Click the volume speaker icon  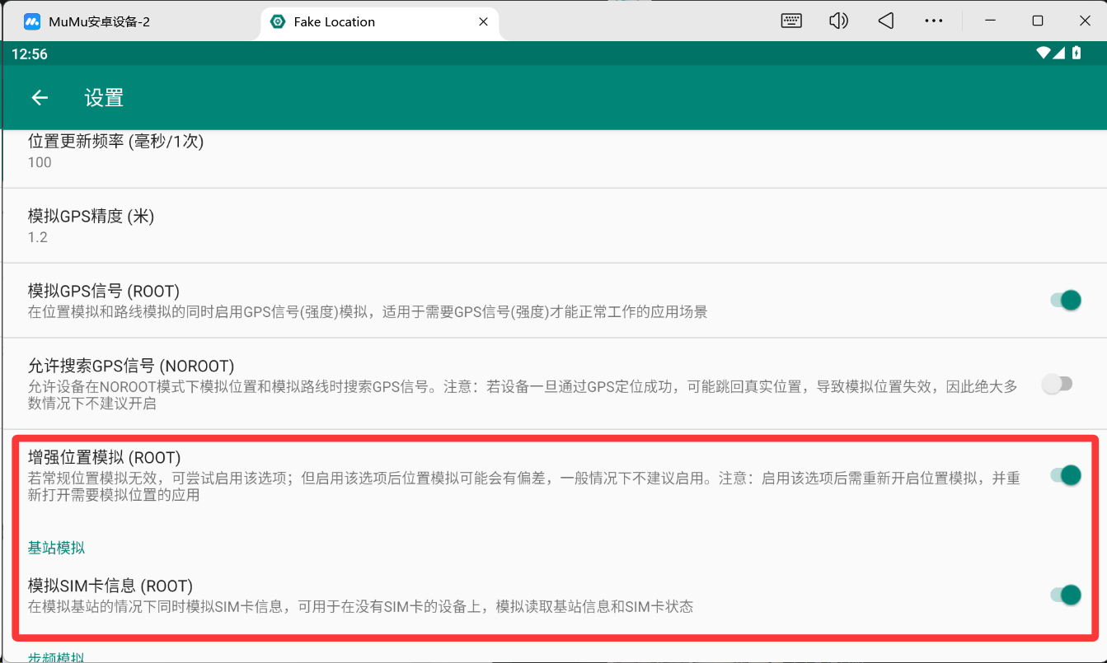pyautogui.click(x=838, y=21)
